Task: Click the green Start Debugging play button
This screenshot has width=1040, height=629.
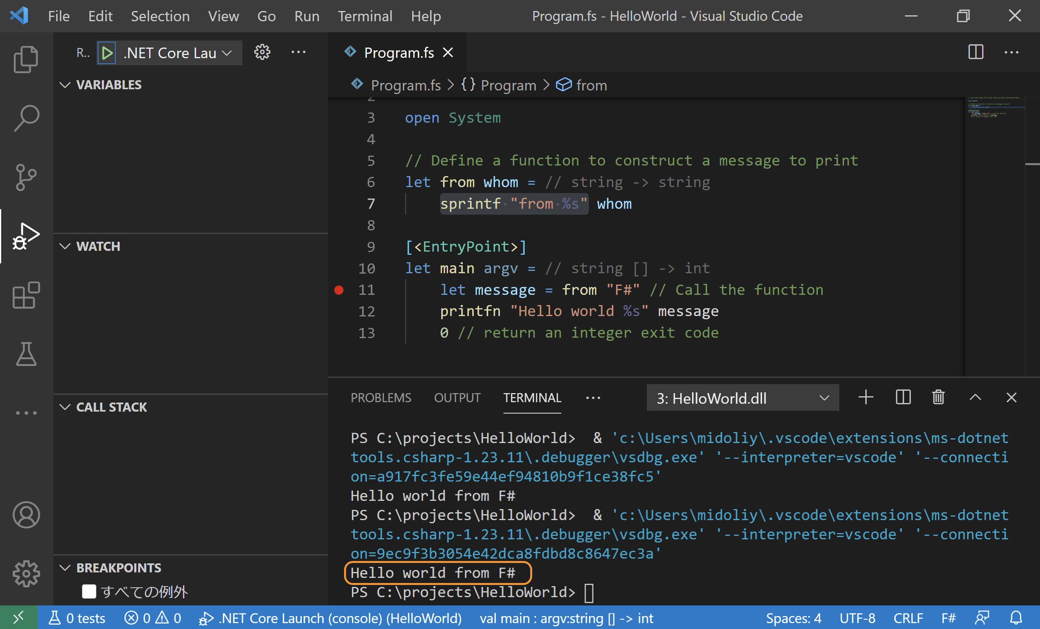Action: [x=107, y=53]
